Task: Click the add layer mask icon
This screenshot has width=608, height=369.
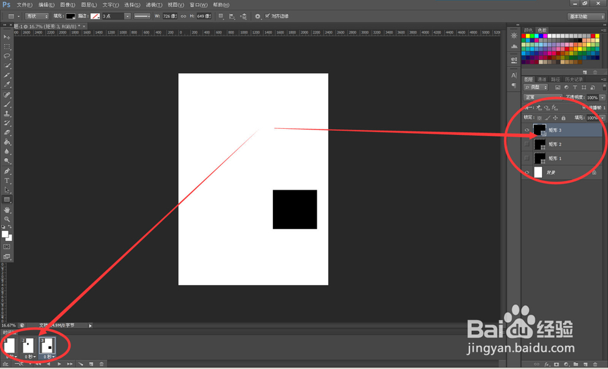Action: 556,364
